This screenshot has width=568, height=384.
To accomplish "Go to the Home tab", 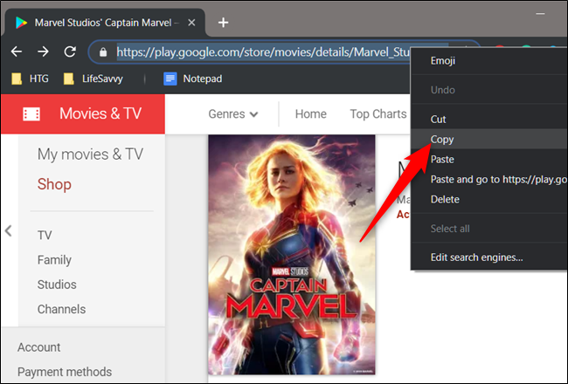I will pyautogui.click(x=310, y=114).
